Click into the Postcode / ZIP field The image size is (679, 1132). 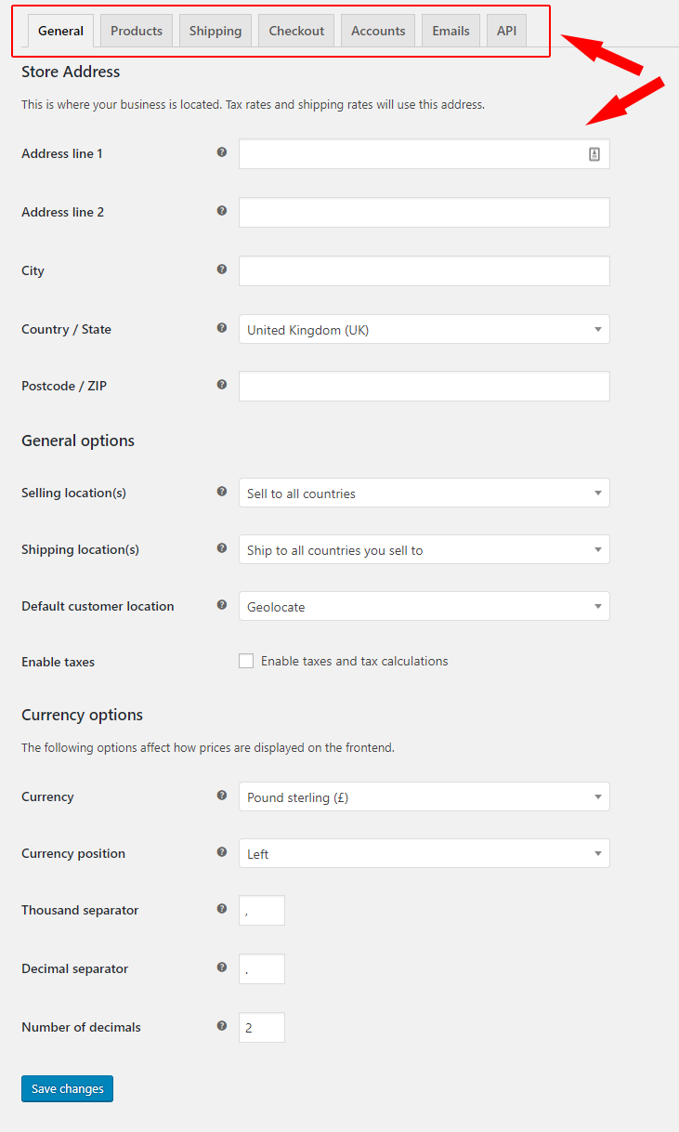pos(424,387)
